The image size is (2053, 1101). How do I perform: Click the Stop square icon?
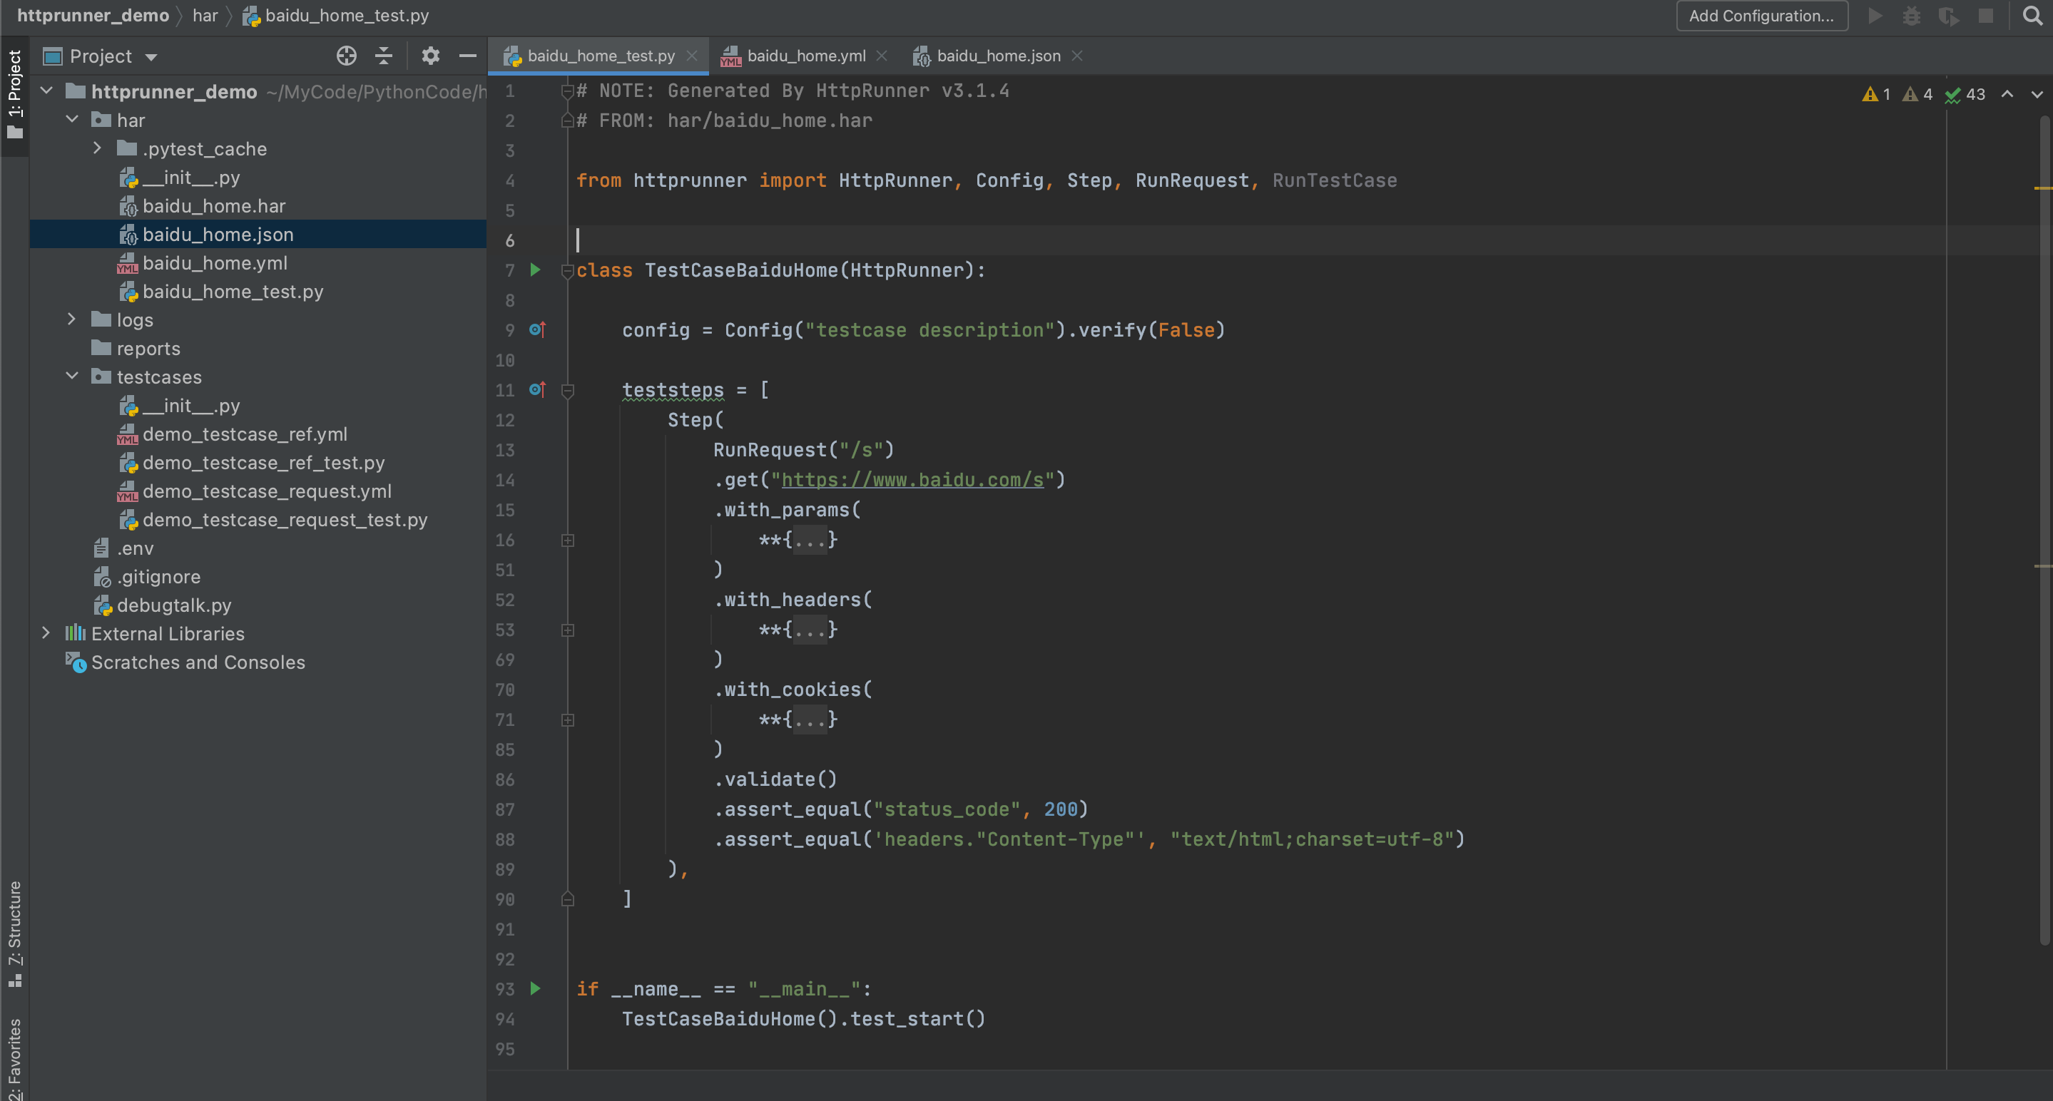[x=1986, y=16]
